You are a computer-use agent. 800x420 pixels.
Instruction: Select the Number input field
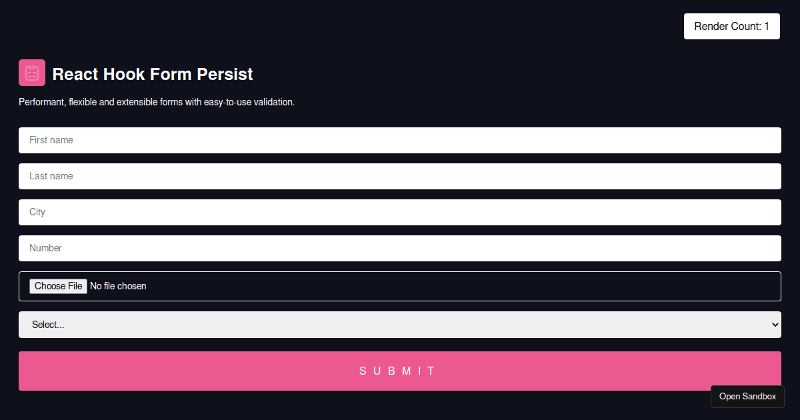click(x=400, y=248)
